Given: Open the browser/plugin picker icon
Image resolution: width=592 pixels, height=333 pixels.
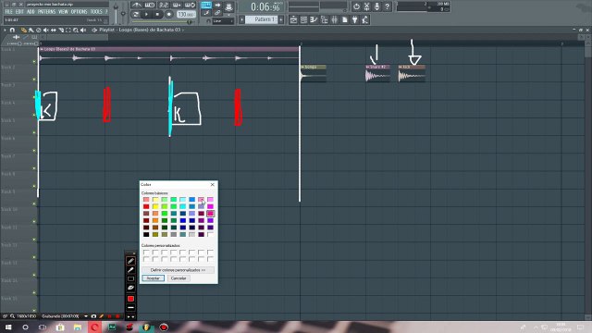Looking at the screenshot, I should click(324, 19).
